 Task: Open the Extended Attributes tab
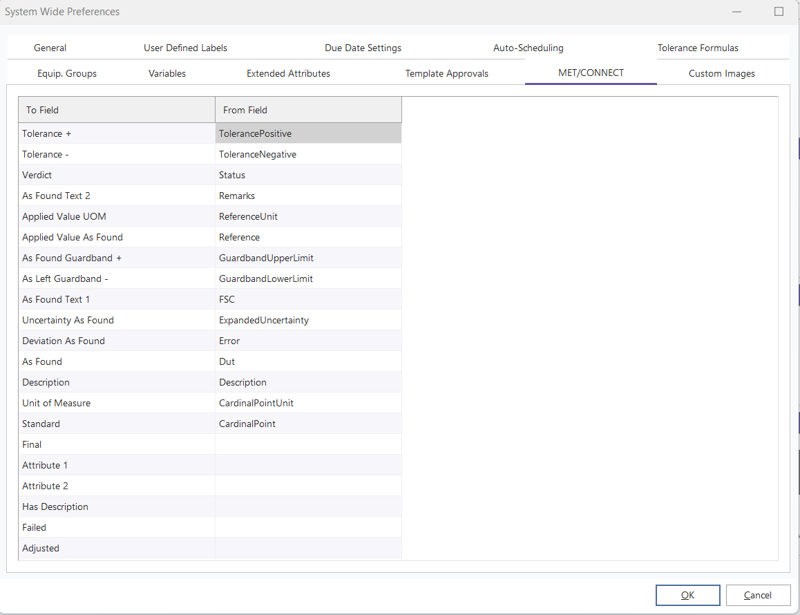point(288,73)
